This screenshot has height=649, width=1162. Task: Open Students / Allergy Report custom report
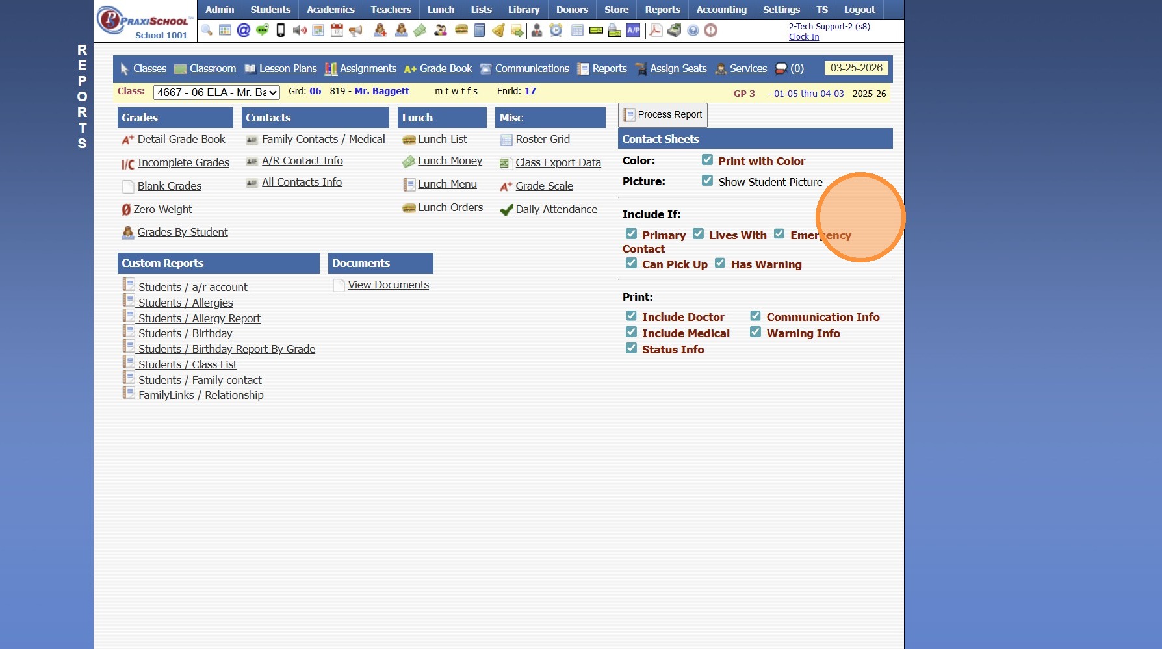pos(200,318)
